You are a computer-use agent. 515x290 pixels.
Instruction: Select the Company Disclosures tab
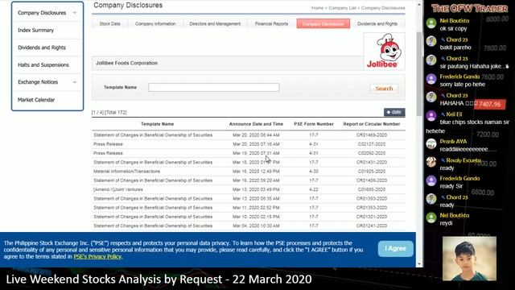tap(323, 23)
